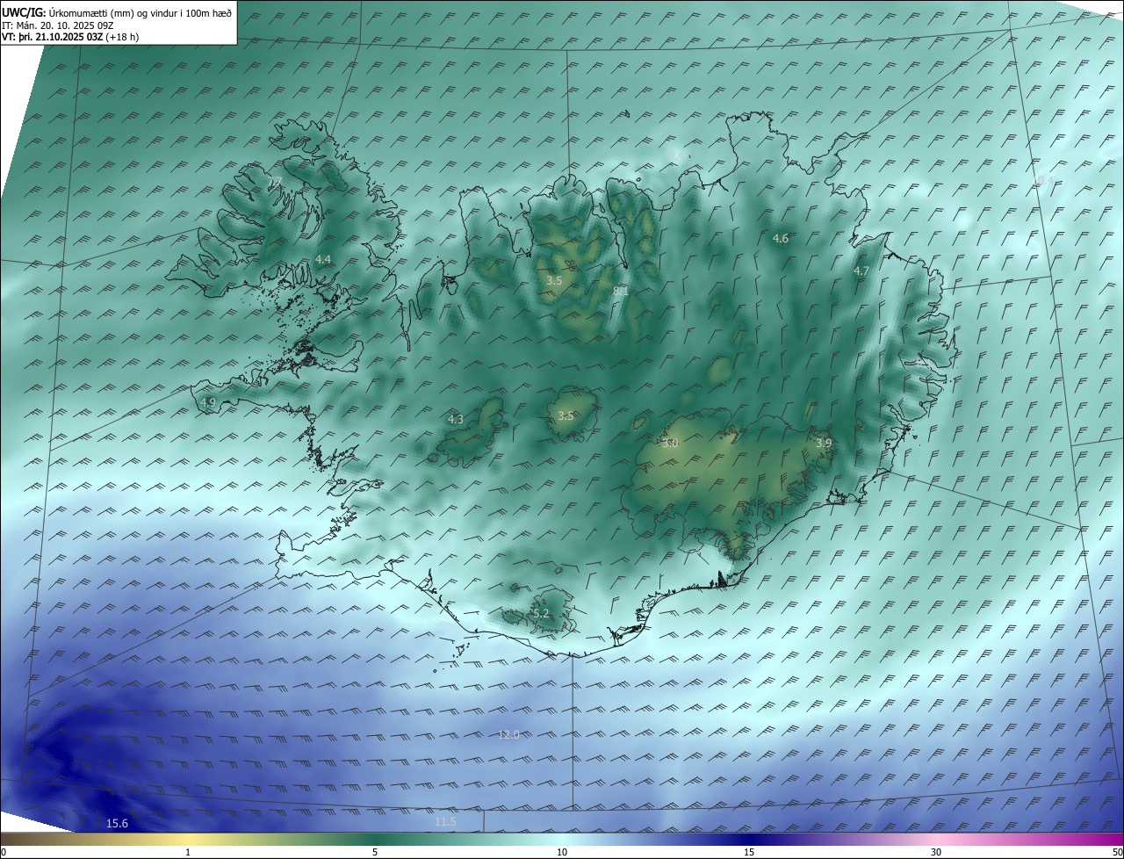The width and height of the screenshot is (1124, 859).
Task: Click the 12.0 value over the southern ocean
Action: [508, 735]
